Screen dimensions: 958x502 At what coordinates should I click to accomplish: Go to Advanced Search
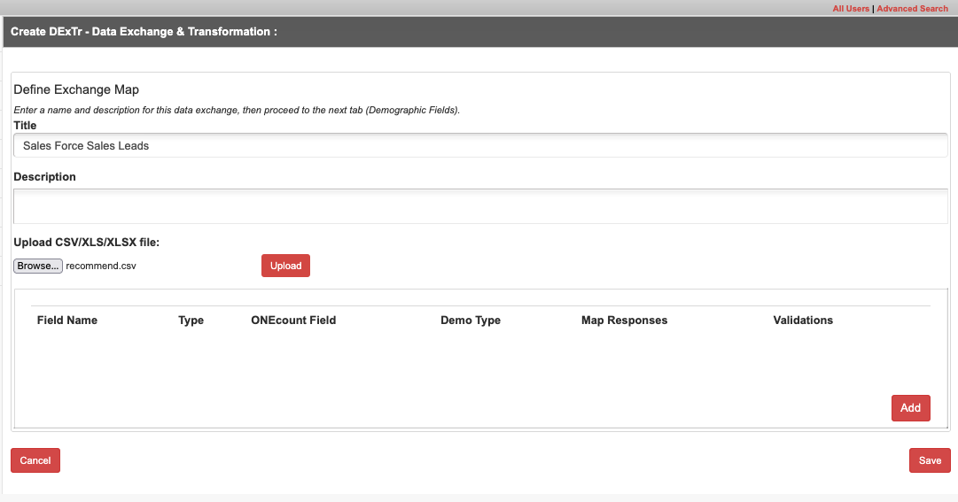pos(912,9)
